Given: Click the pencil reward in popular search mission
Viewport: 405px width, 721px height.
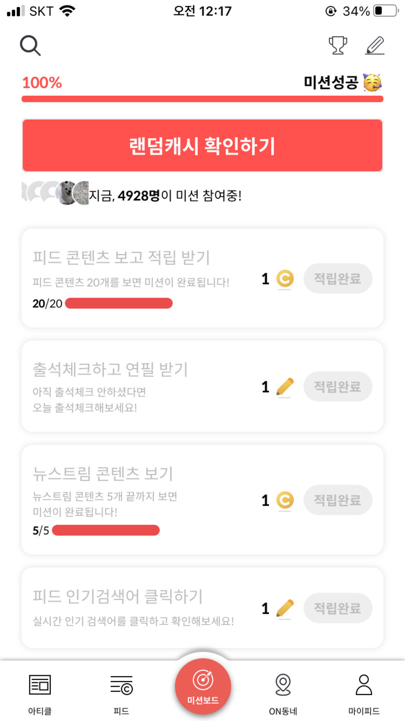Looking at the screenshot, I should (284, 609).
